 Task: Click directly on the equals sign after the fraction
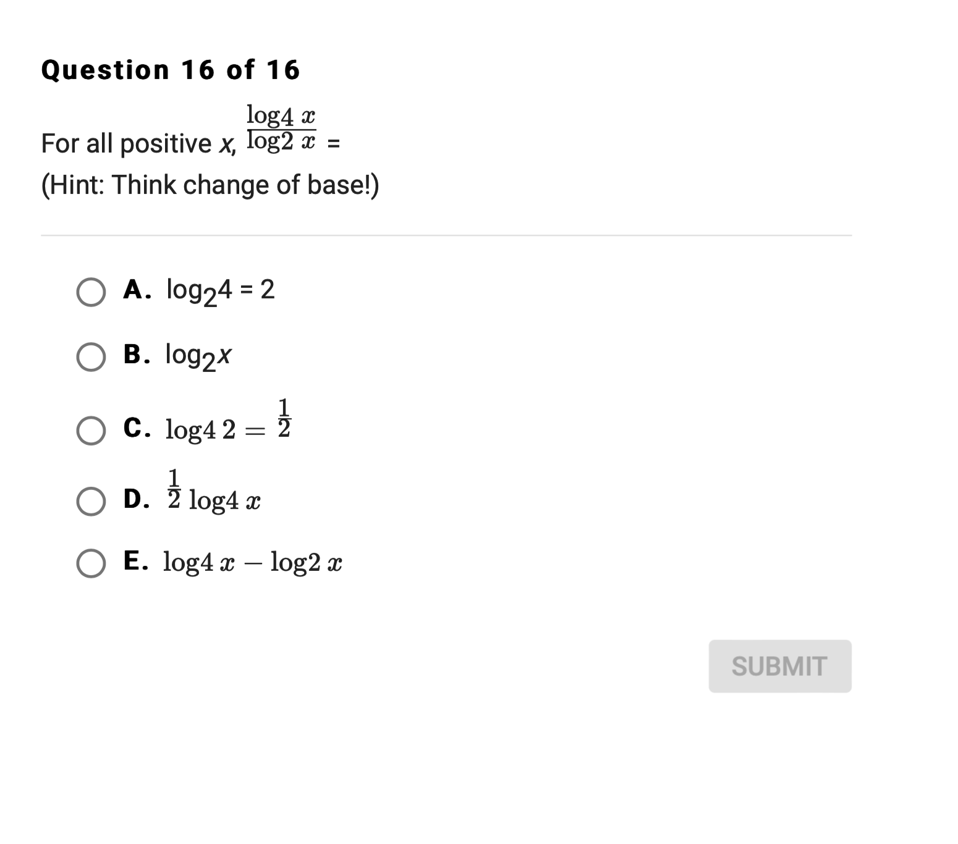[x=333, y=143]
